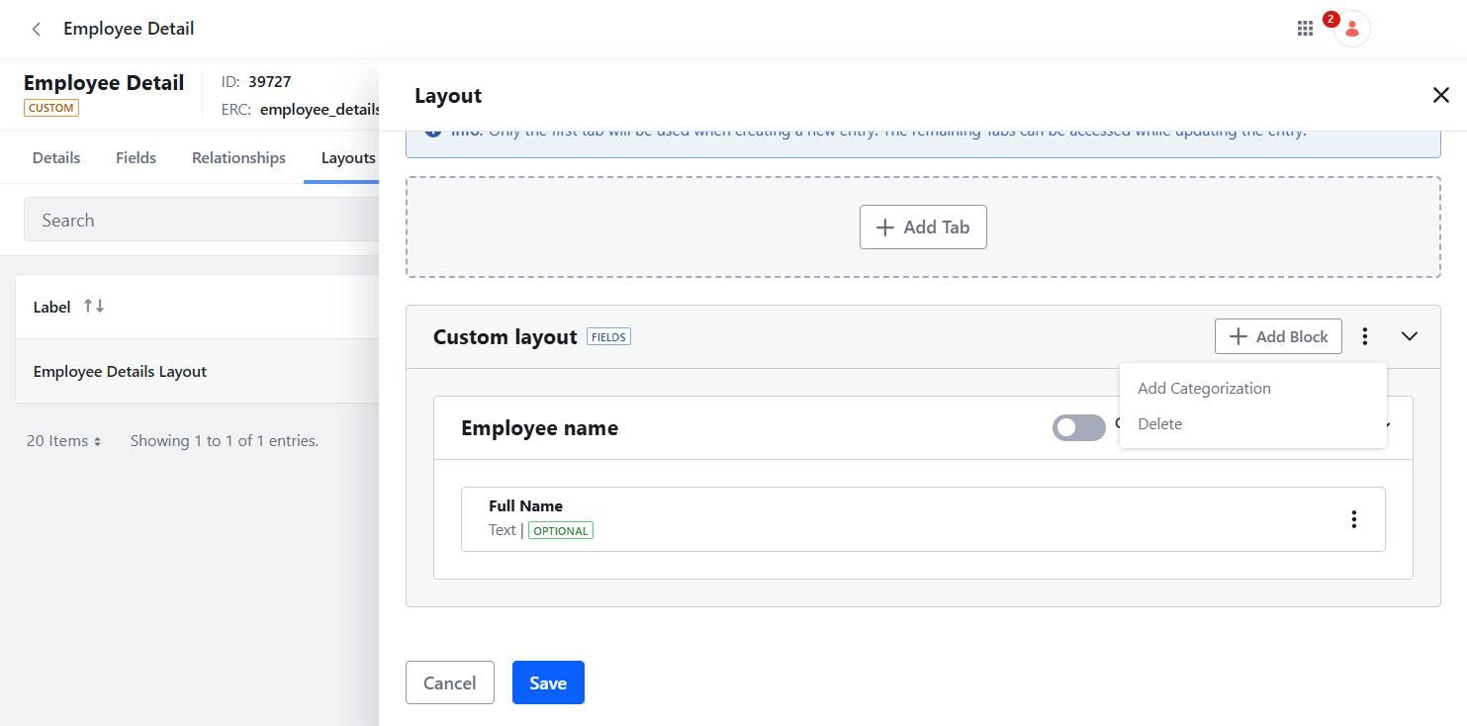Click the ID value 39727
1467x726 pixels.
[x=269, y=81]
